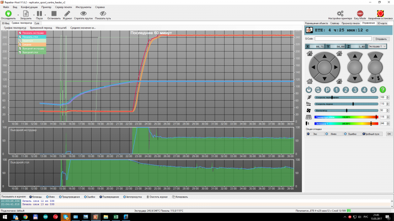Toggle the "Выходной стол" legend checkbox
Screen dimensions: 394x221
[20, 52]
